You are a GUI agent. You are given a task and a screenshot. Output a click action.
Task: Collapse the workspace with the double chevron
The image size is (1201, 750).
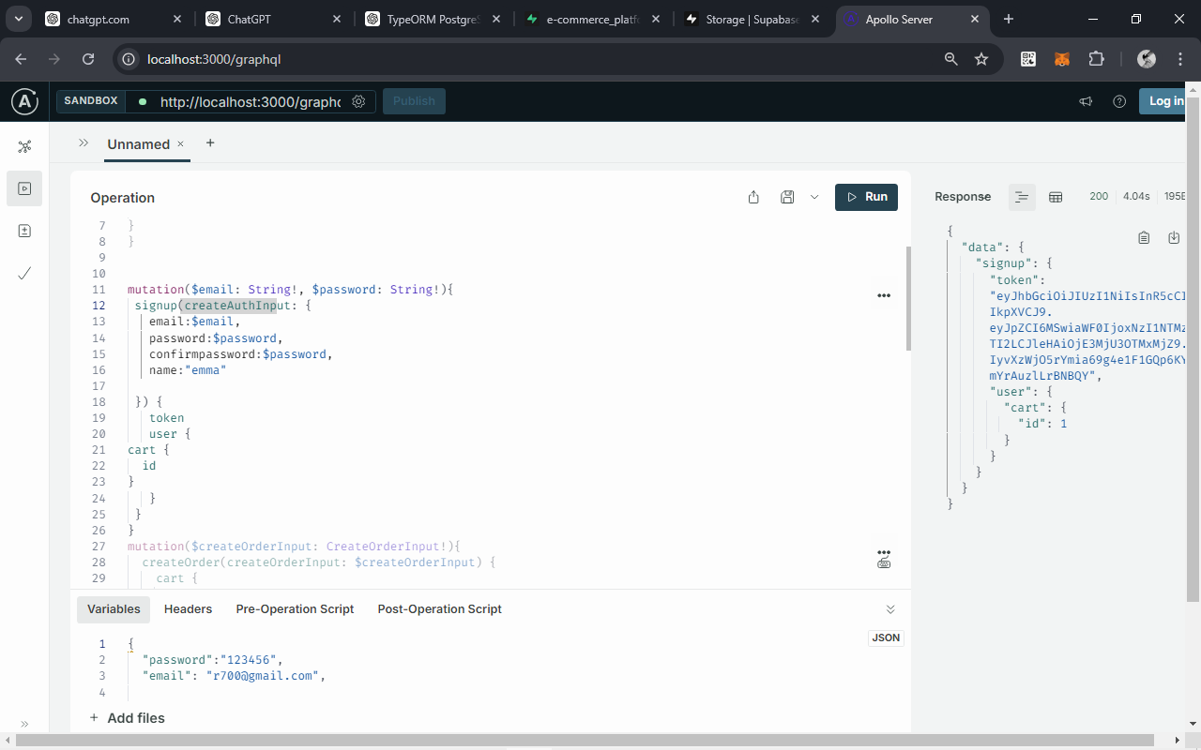coord(84,144)
